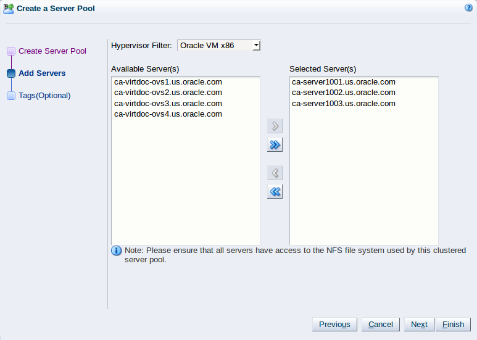Viewport: 477px width, 340px height.
Task: Click the Create a Server Pool title icon
Action: click(9, 9)
